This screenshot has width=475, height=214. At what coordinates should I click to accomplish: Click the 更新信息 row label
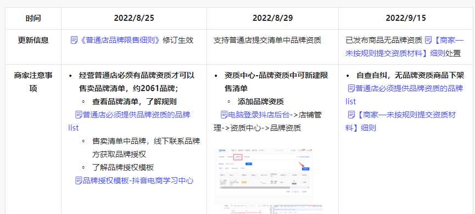coord(33,40)
